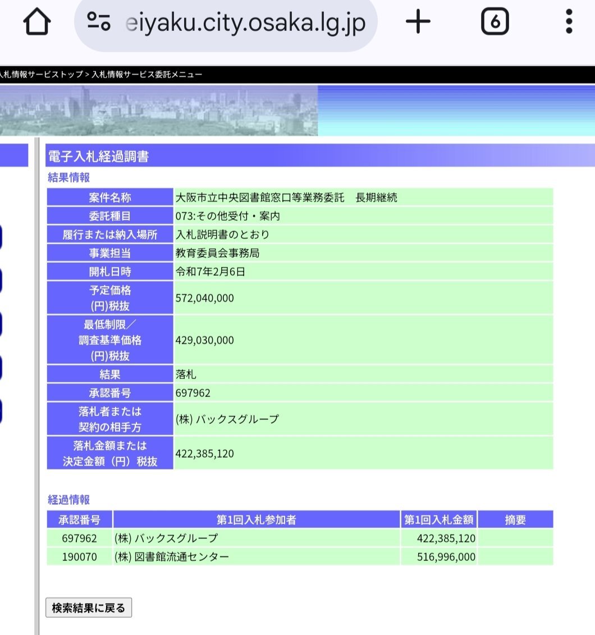
Task: Click 摘要 column header
Action: tap(515, 519)
